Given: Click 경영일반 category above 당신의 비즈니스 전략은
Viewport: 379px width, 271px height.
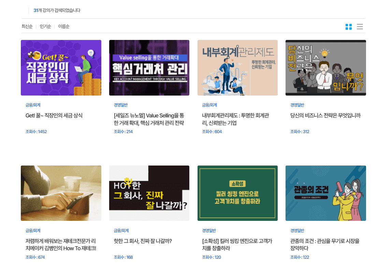Looking at the screenshot, I should (x=297, y=105).
